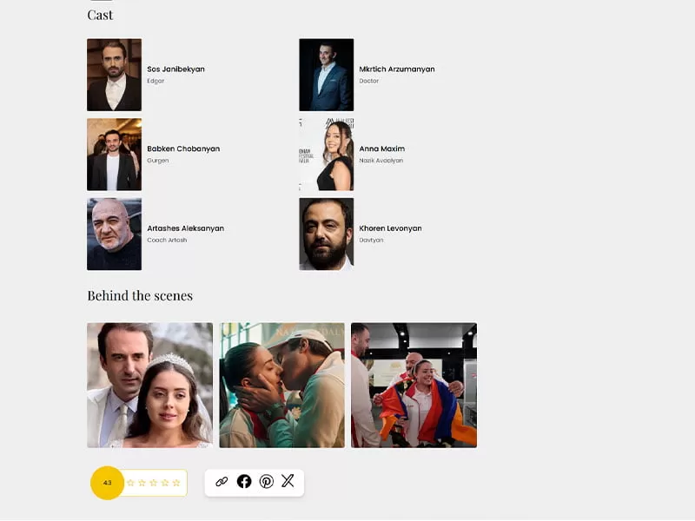Open the flag celebration behind-the-scenes photo
695x521 pixels.
point(414,385)
